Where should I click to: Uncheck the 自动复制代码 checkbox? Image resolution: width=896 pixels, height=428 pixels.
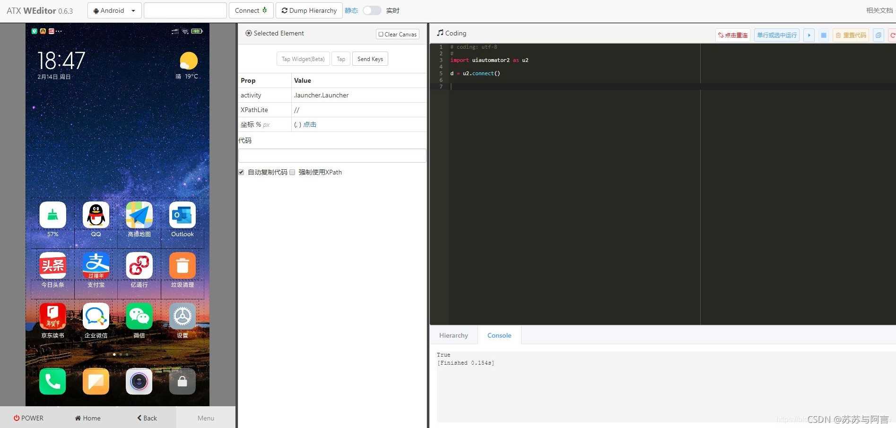tap(242, 172)
